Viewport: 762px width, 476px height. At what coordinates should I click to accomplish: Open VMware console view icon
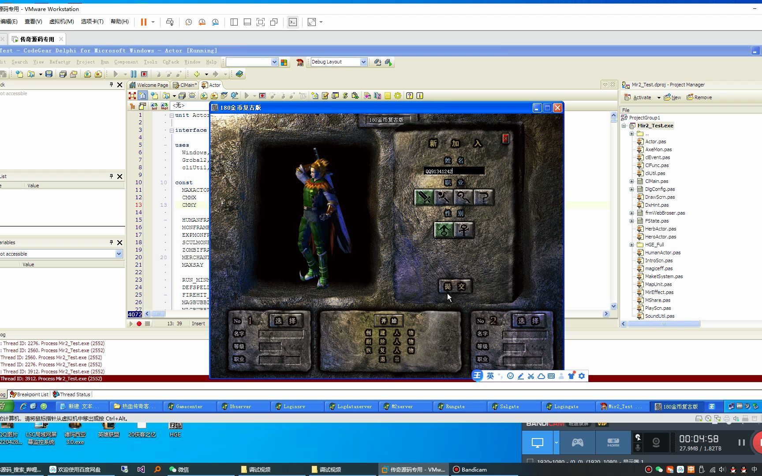coord(293,22)
